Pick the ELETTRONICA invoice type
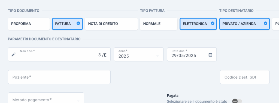Screen dimensions: 279x103 pyautogui.click(x=198, y=24)
